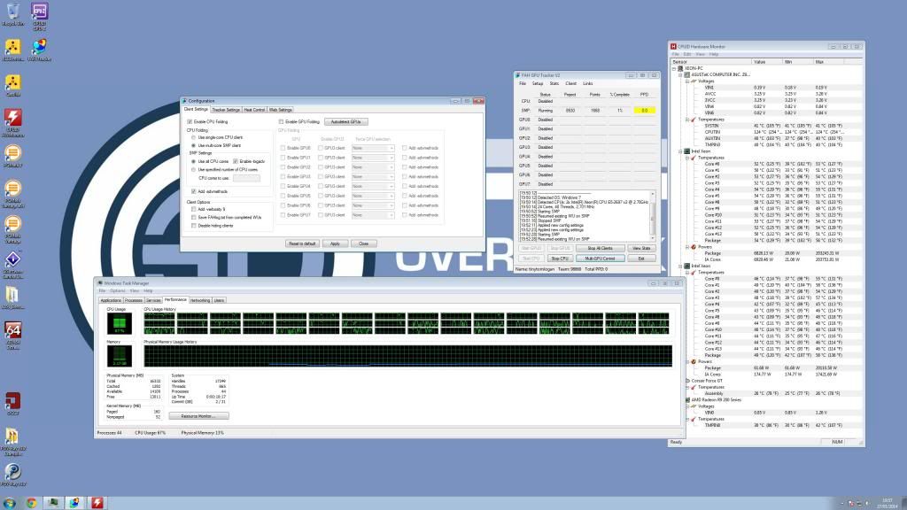Screen dimensions: 907x510
Task: Enable the Add -verbosity 9 checkbox
Action: 194,209
